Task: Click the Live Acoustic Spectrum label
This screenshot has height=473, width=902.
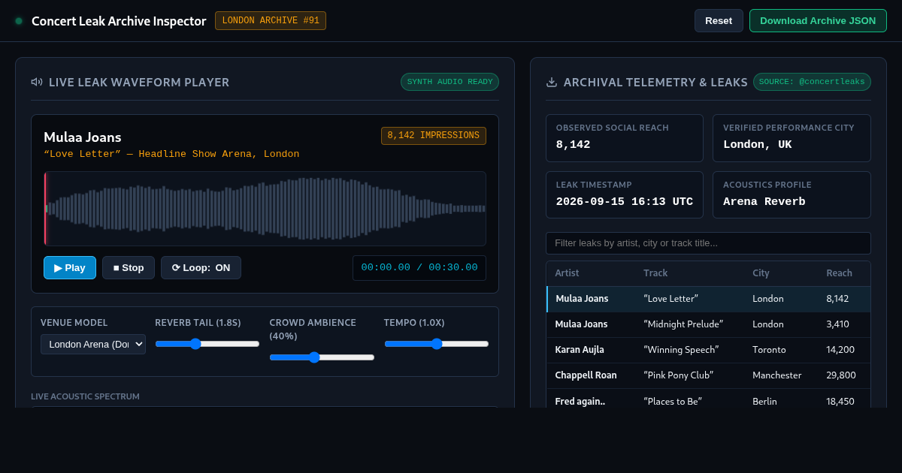Action: [85, 396]
